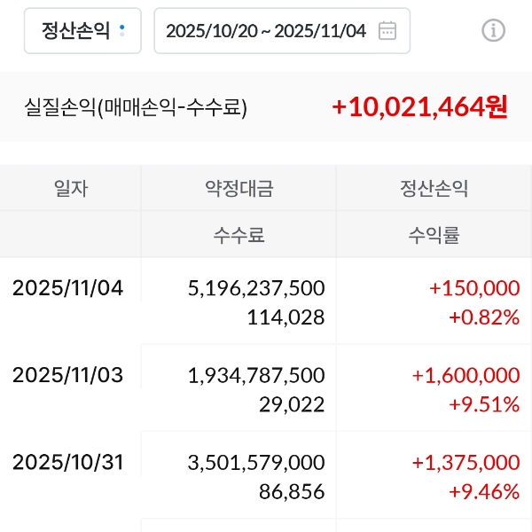Click the total profit +10,021,464원 value

(x=419, y=107)
